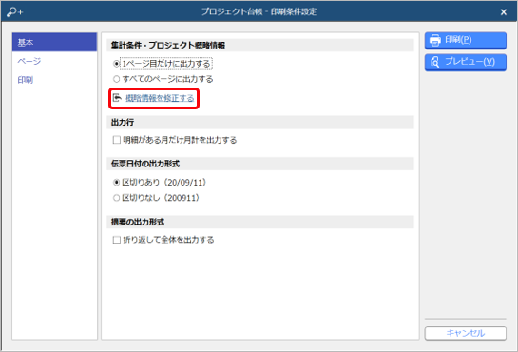Click the プレビュー(V) button label
The height and width of the screenshot is (352, 518).
pos(470,62)
